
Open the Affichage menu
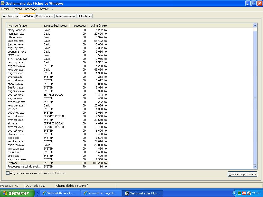(x=31, y=9)
